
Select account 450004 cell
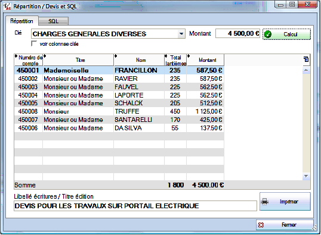tap(29, 95)
